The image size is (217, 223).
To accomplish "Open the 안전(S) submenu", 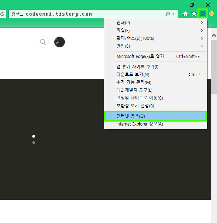I will [155, 46].
